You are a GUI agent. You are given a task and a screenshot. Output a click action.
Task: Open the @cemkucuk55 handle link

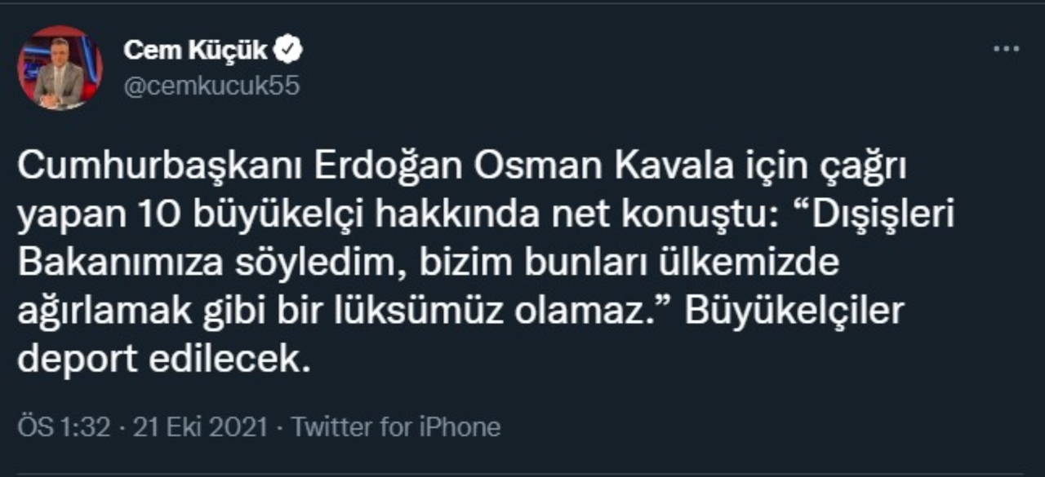point(211,86)
